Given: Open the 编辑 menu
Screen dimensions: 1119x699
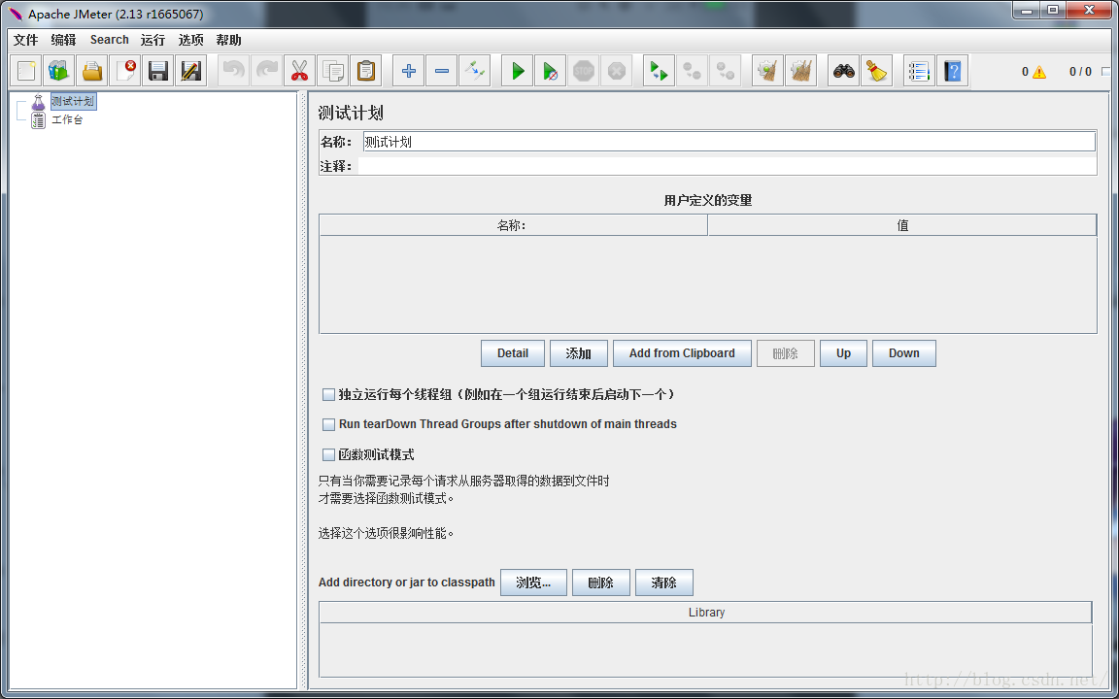Looking at the screenshot, I should [x=63, y=40].
